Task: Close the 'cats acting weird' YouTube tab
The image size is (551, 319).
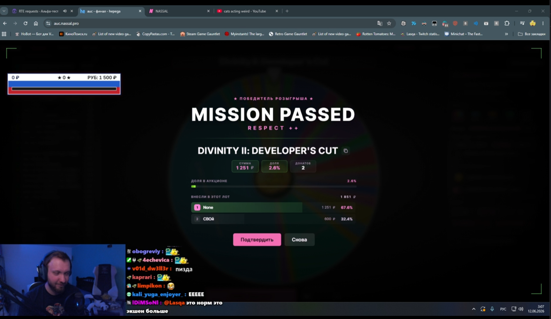Action: (x=277, y=11)
